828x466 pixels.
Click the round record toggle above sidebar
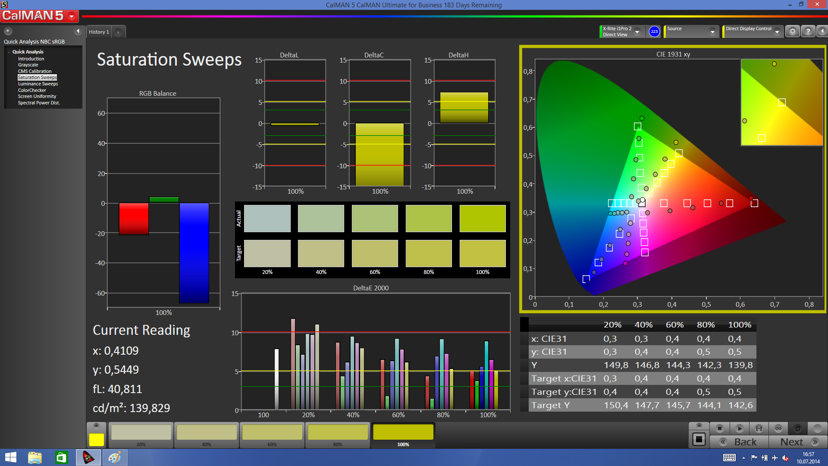[8, 31]
